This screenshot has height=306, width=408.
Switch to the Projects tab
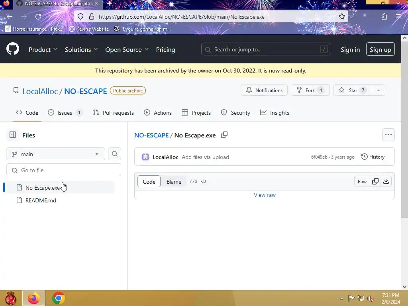click(x=196, y=113)
